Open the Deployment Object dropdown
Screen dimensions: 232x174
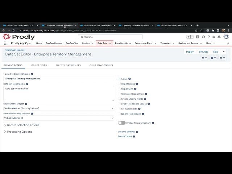tap(59, 108)
